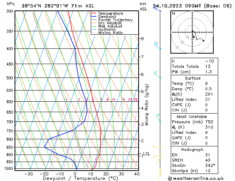This screenshot has height=181, width=235.
Task: Click the 500 hPa pressure axis label
Action: pyautogui.click(x=10, y=78)
